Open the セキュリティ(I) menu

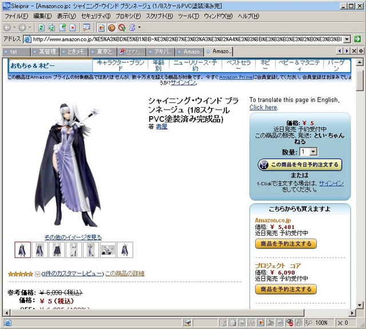click(96, 16)
